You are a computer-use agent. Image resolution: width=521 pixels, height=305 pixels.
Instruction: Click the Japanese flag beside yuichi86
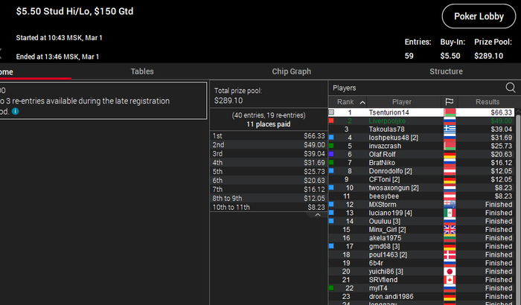click(450, 272)
